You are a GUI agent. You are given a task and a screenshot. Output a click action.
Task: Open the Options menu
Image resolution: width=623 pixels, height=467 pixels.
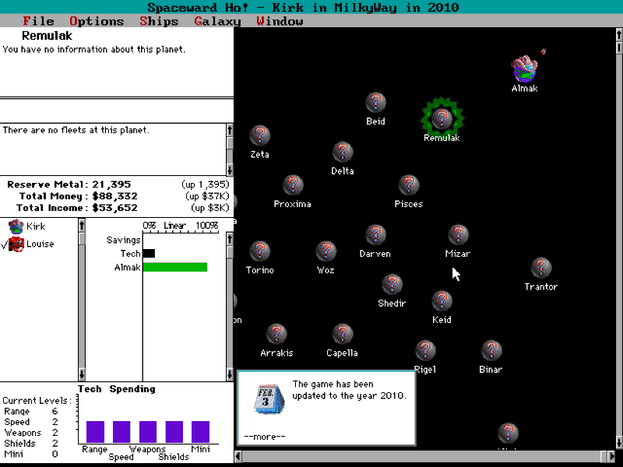pos(97,21)
